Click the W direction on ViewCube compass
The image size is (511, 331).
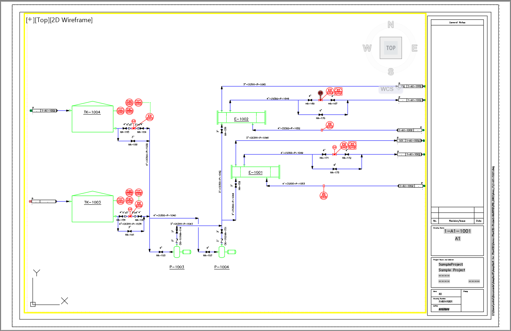click(x=367, y=48)
